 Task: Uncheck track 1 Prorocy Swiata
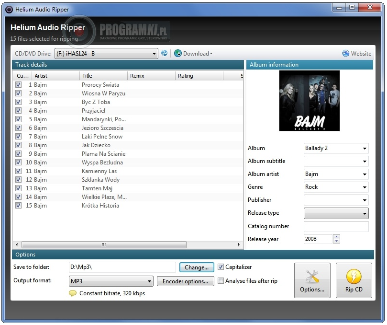click(18, 84)
